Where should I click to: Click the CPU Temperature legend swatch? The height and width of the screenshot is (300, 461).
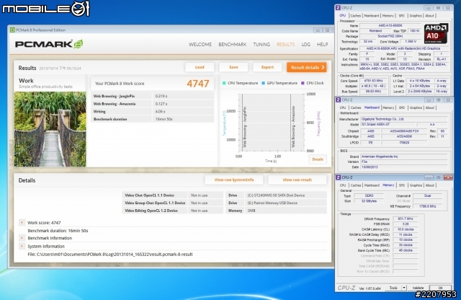point(224,84)
